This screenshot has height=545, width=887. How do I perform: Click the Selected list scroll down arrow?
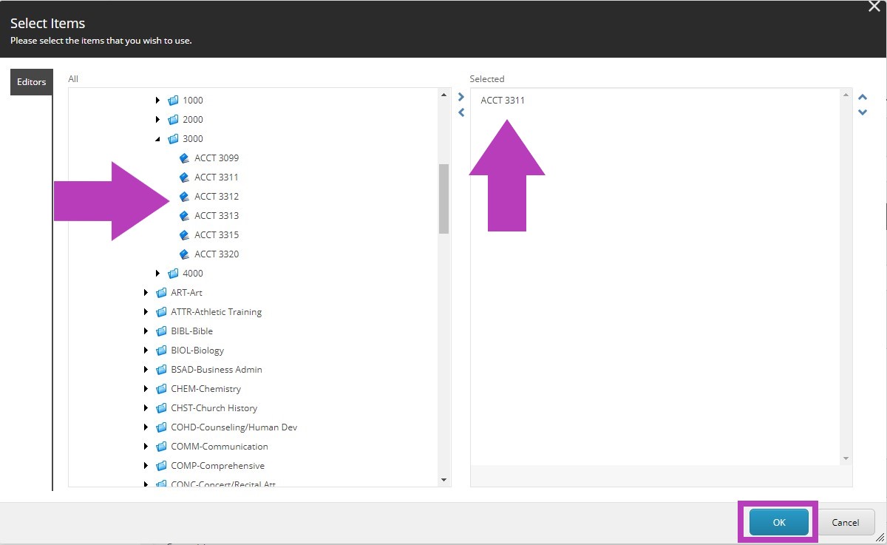(x=846, y=458)
